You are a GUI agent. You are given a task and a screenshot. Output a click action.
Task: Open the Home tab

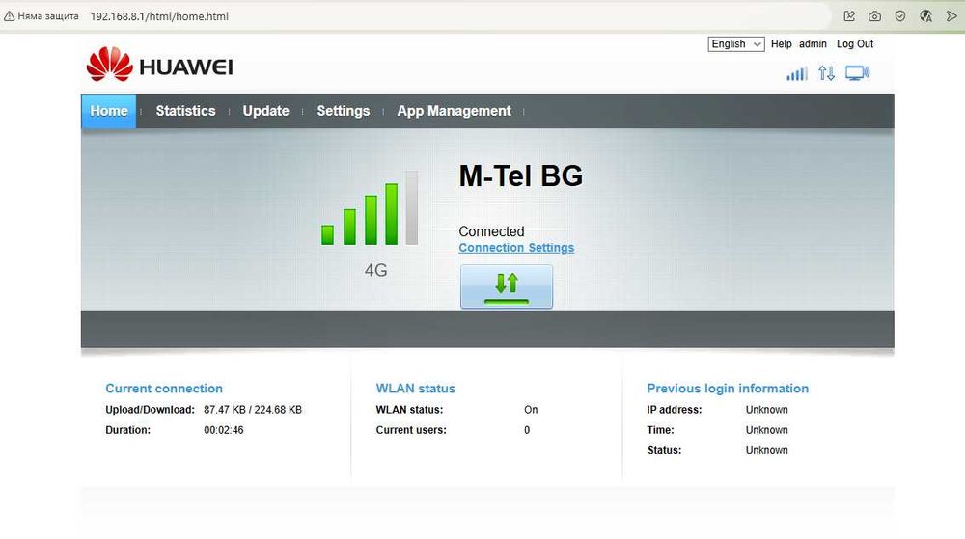[x=109, y=111]
